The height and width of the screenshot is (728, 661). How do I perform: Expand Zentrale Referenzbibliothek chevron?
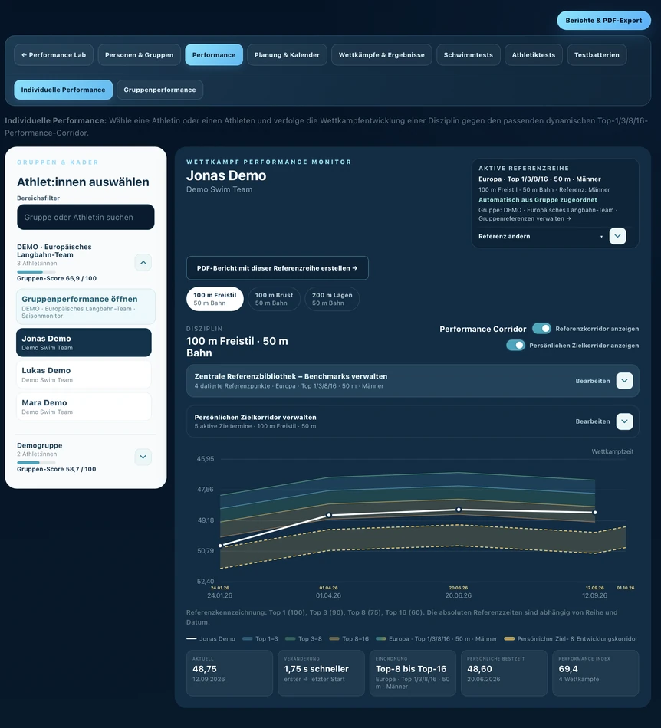pyautogui.click(x=624, y=381)
